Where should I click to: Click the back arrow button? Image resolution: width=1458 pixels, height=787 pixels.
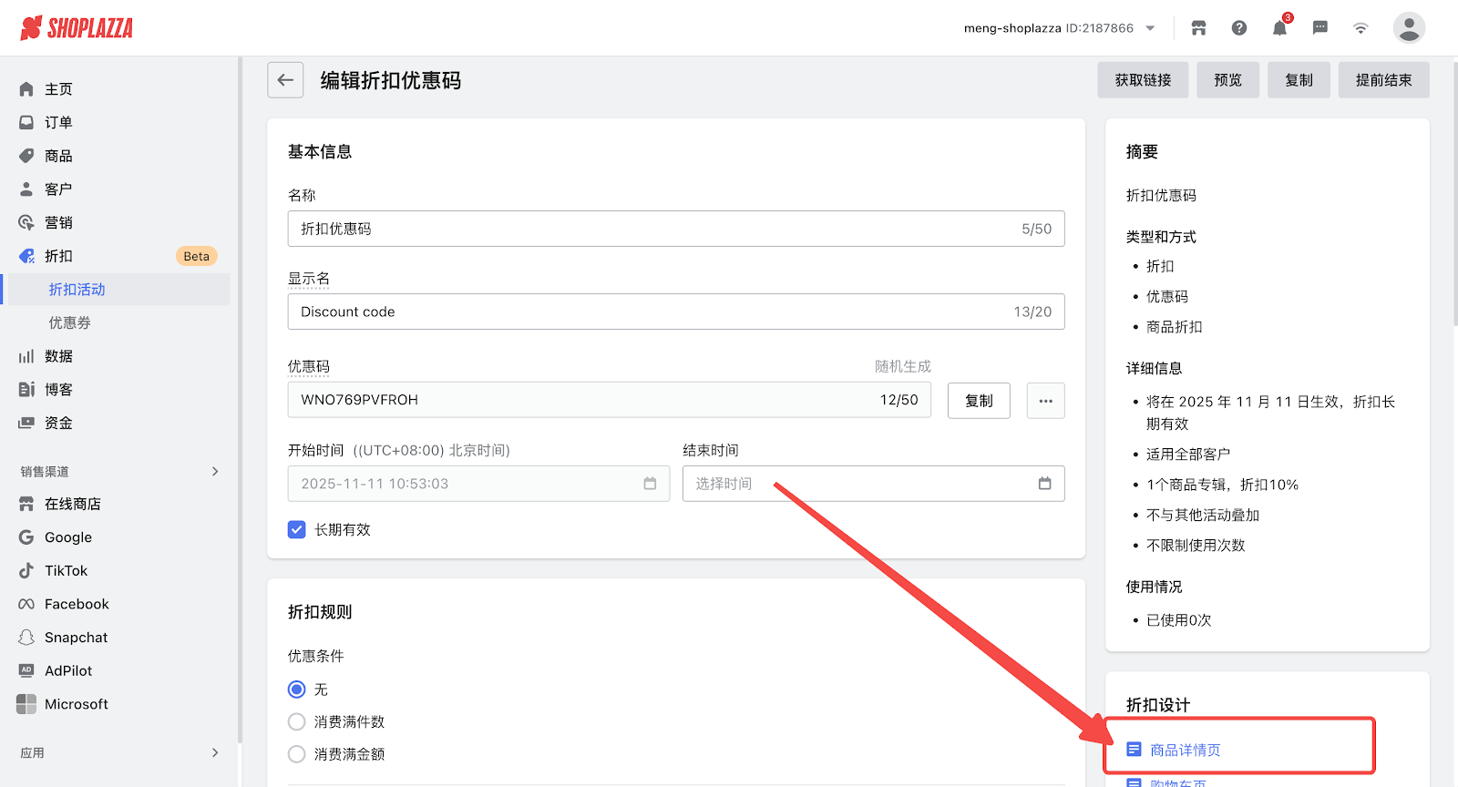tap(285, 80)
